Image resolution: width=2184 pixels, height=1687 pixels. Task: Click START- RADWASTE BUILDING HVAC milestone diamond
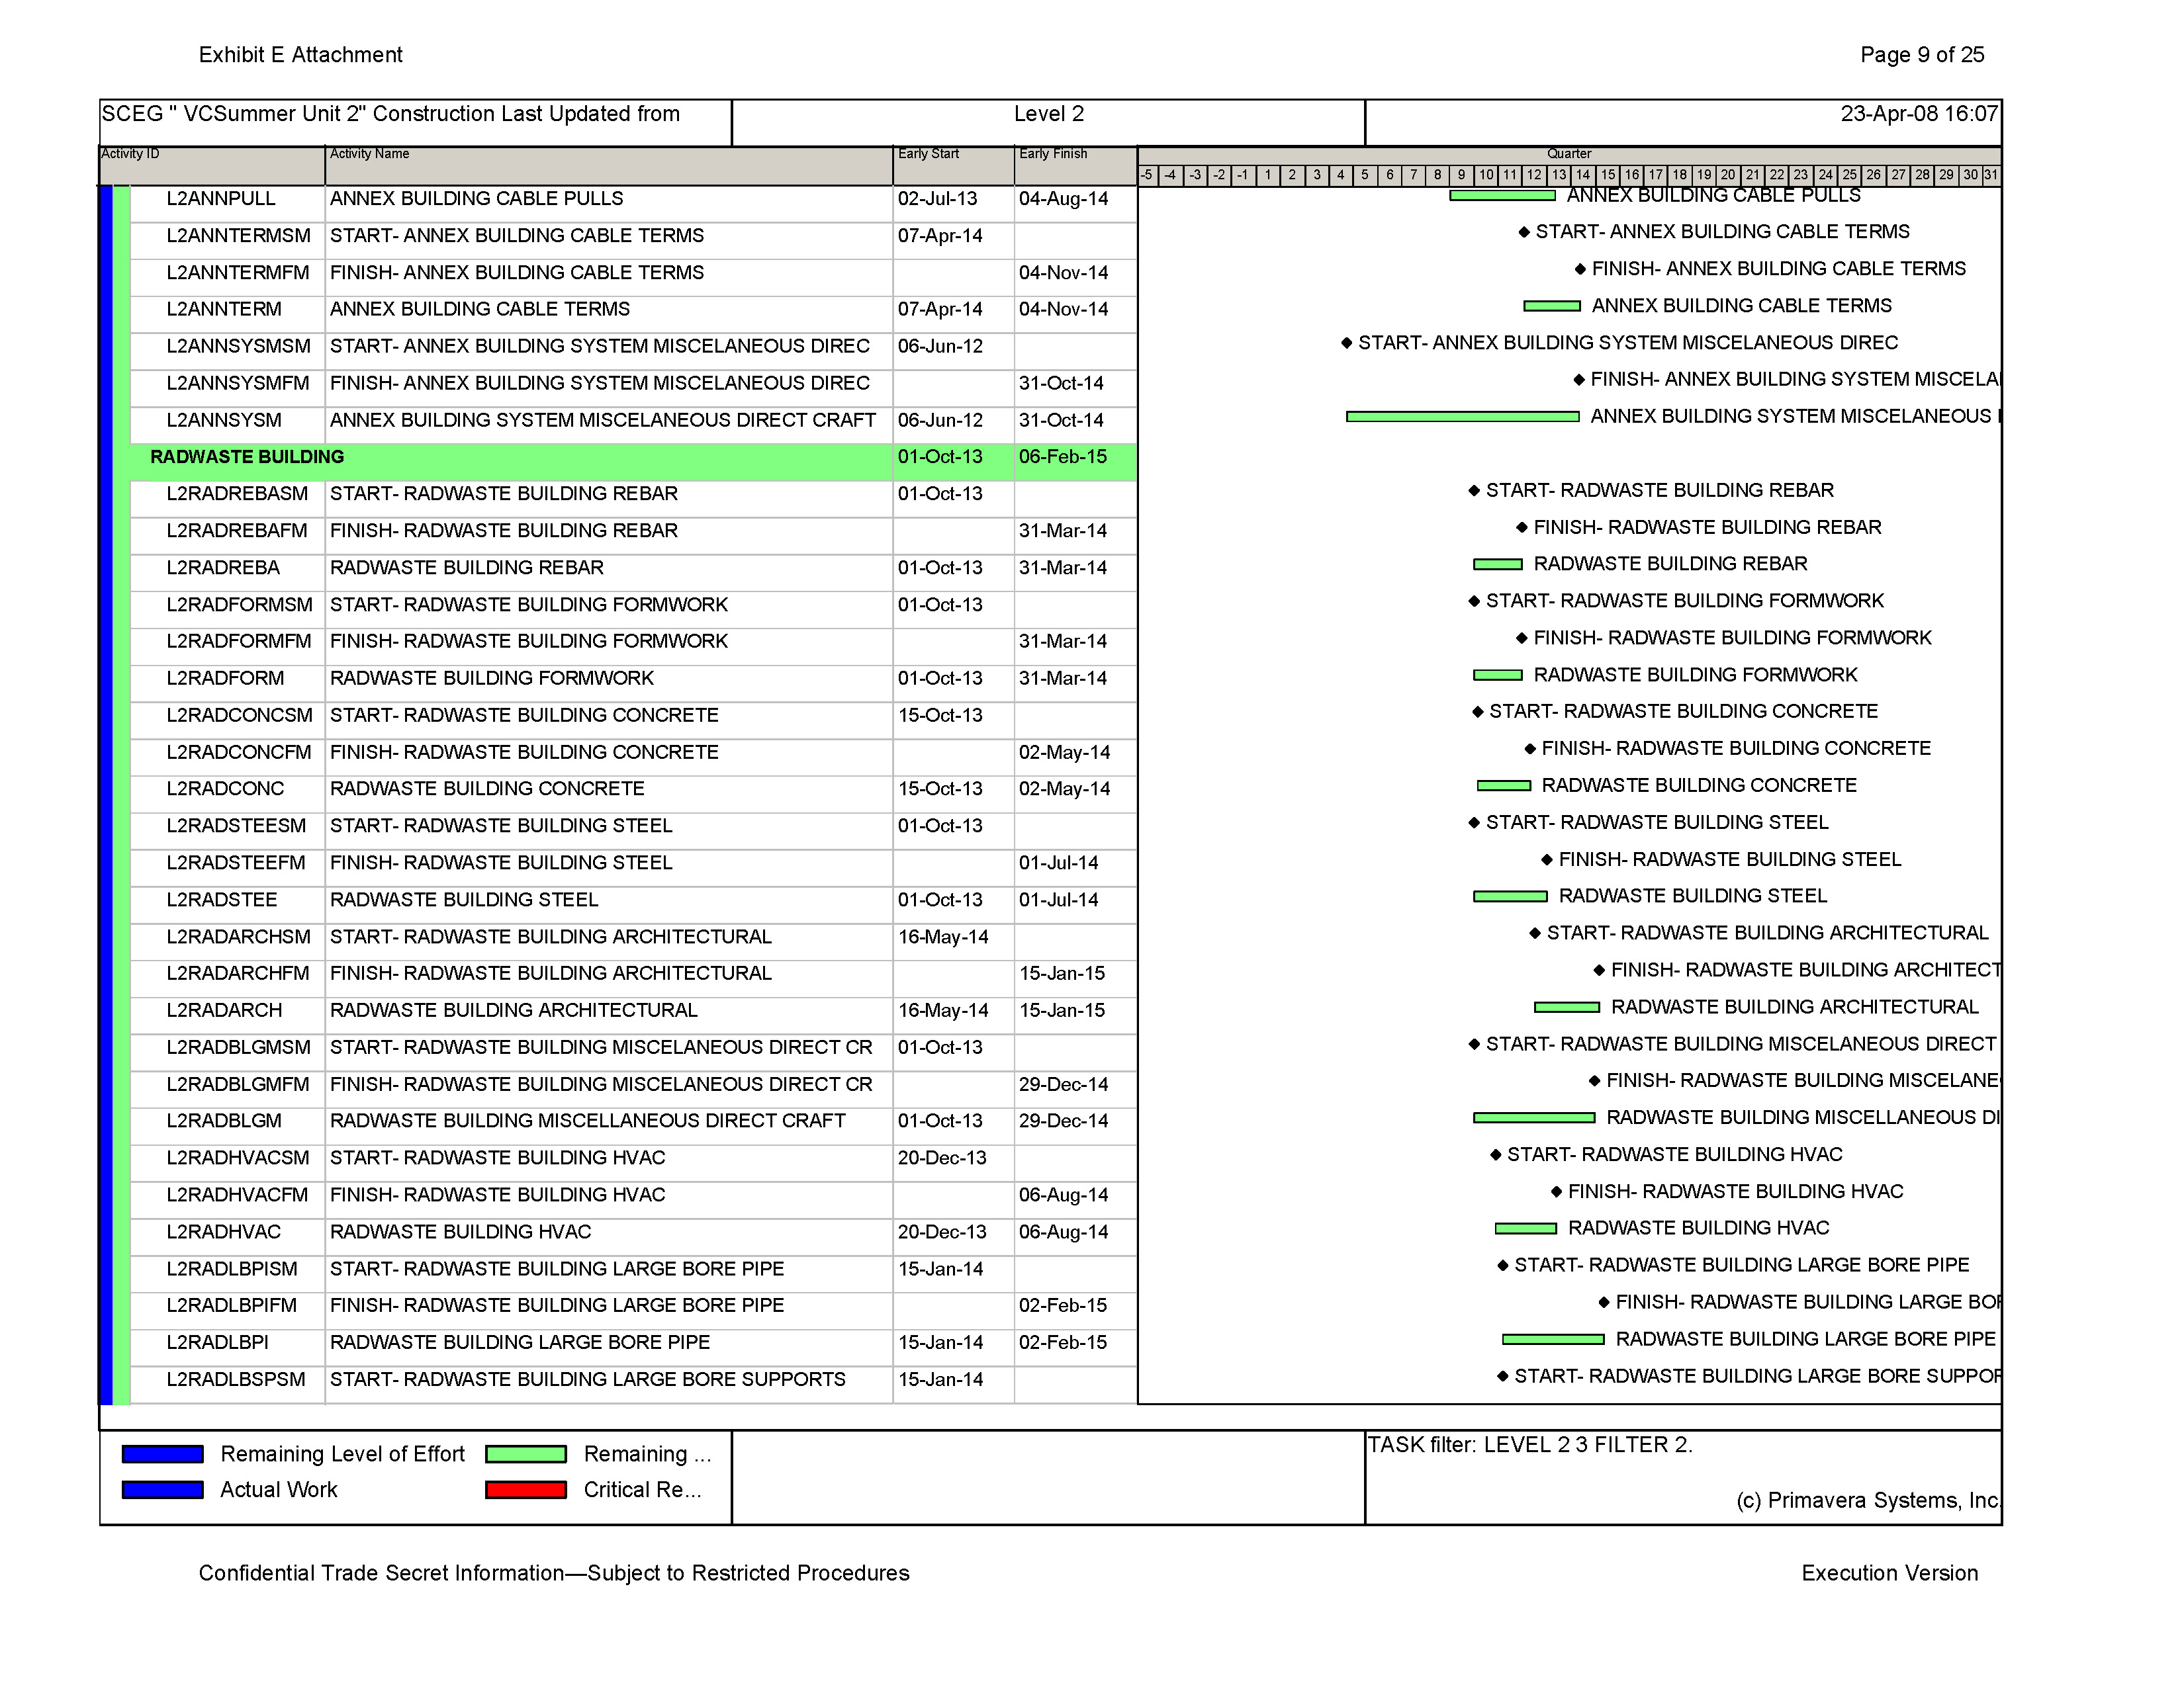(x=1496, y=1155)
